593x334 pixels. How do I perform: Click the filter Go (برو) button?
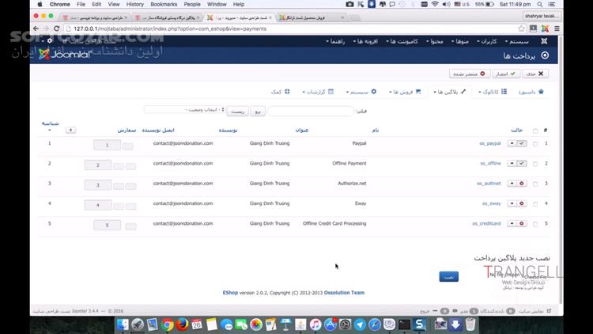(x=258, y=112)
